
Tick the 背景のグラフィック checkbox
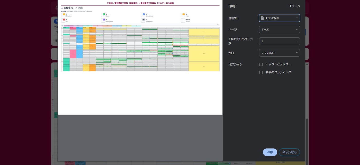point(261,72)
